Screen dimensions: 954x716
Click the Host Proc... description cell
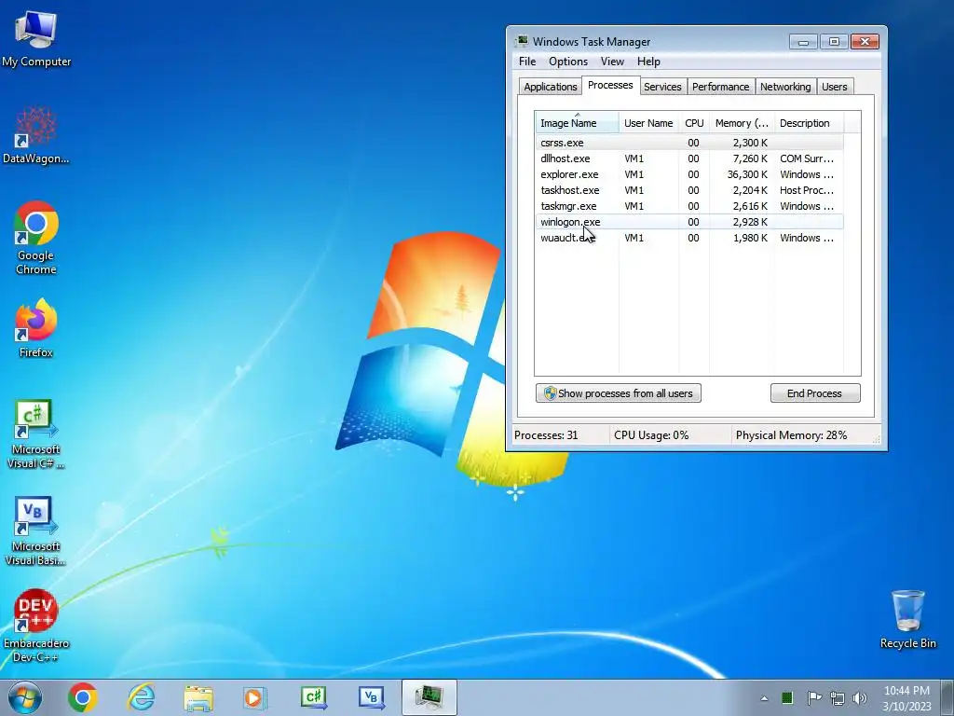(x=807, y=190)
